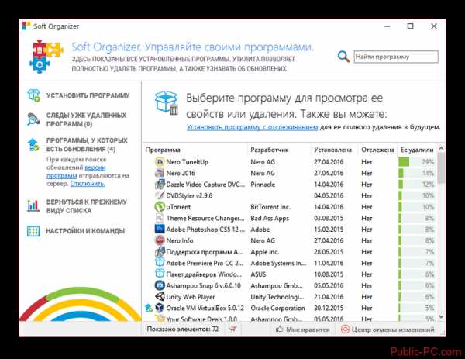Viewport: 465px width, 359px height.
Task: Click the 'Oracle Corporation' developer cell
Action: click(277, 309)
